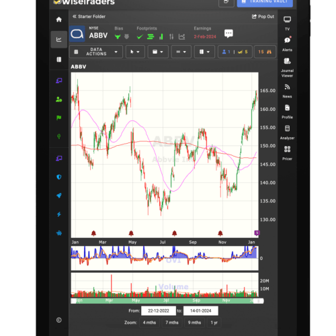The width and height of the screenshot is (336, 336).
Task: Toggle the grey bear bias icon
Action: pos(126,36)
